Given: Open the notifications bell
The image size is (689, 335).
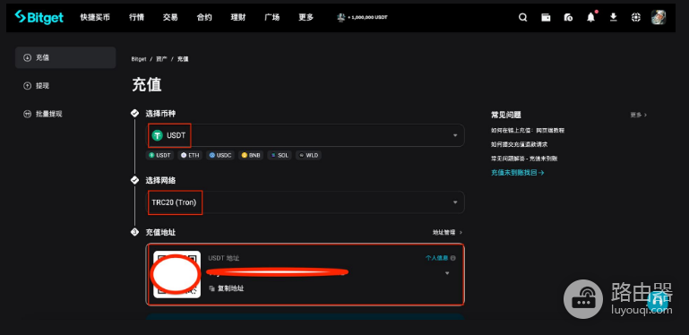Looking at the screenshot, I should [x=591, y=18].
